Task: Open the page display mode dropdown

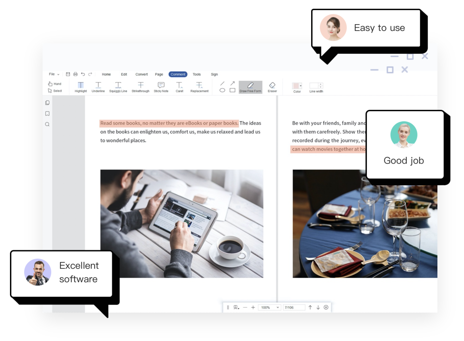Action: pos(237,308)
